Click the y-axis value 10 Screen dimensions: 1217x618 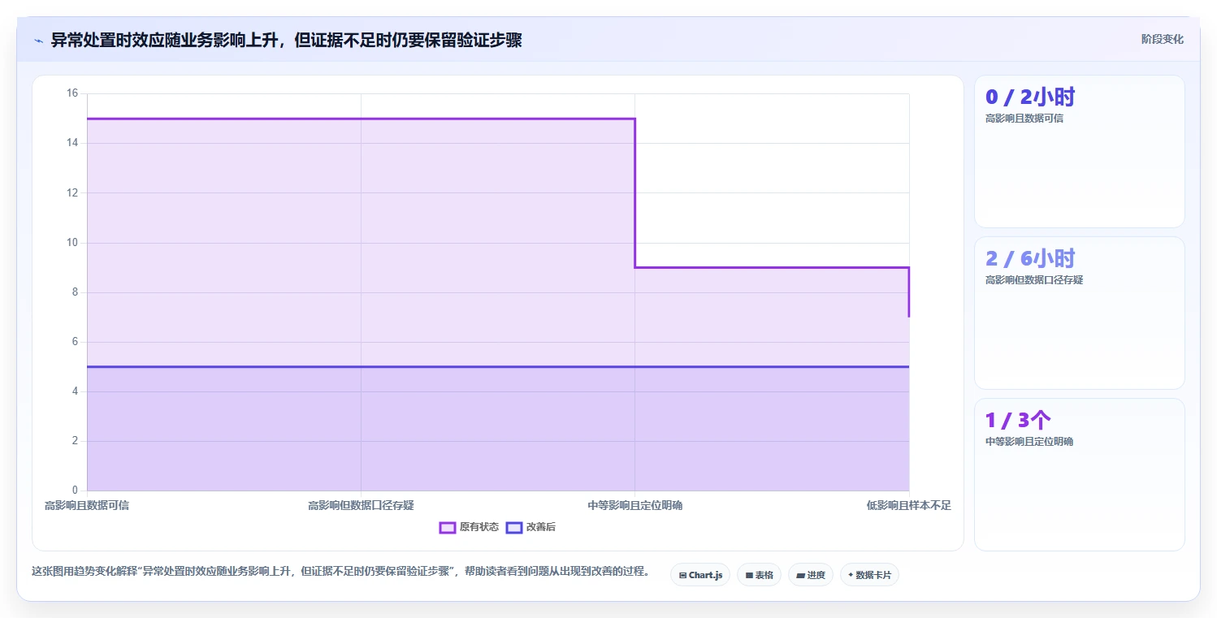tap(72, 243)
